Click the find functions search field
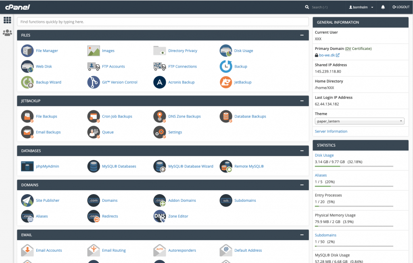 click(x=161, y=21)
